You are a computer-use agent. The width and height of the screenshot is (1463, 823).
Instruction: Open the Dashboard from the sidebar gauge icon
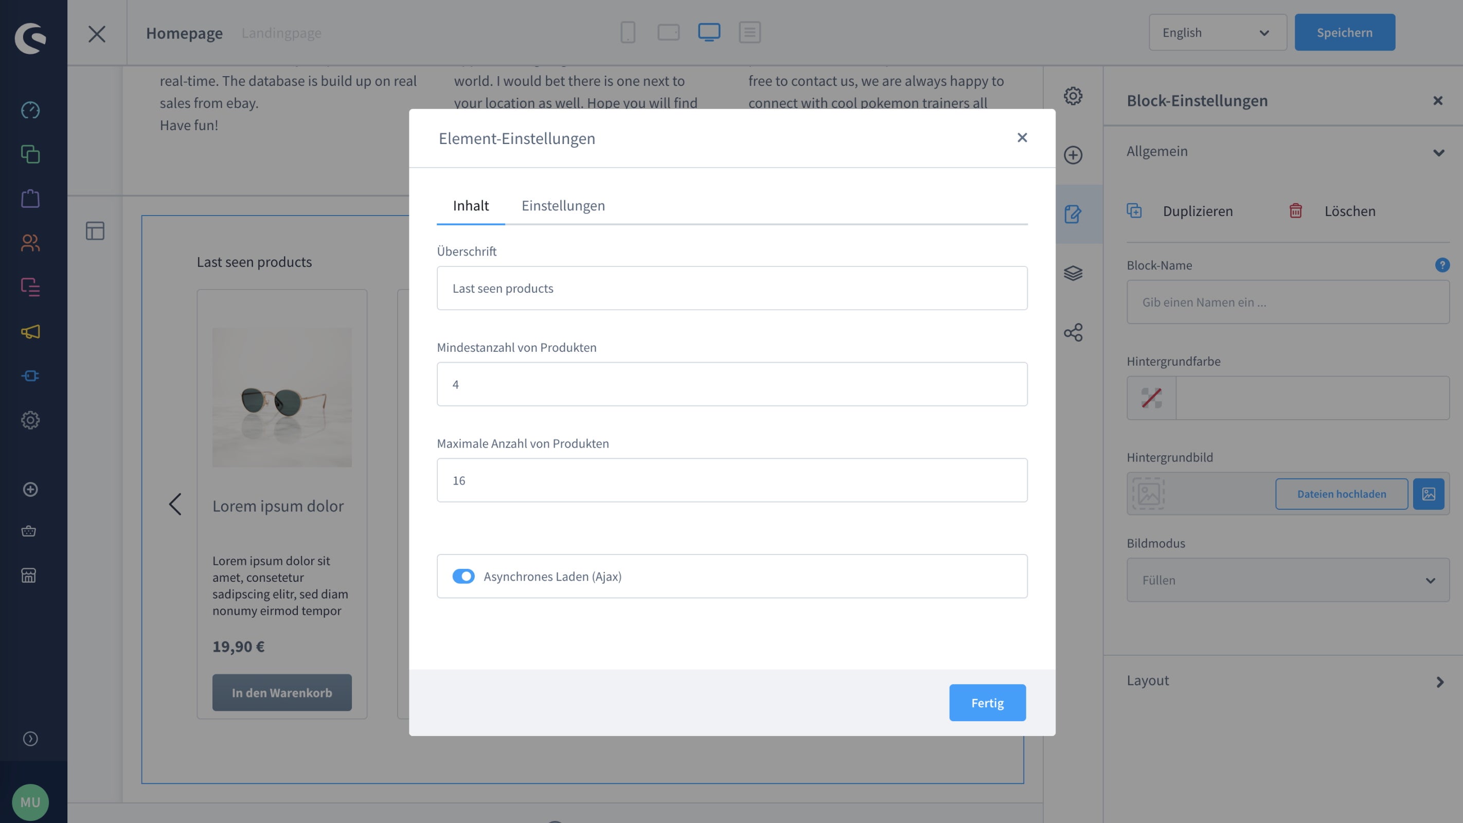tap(30, 110)
